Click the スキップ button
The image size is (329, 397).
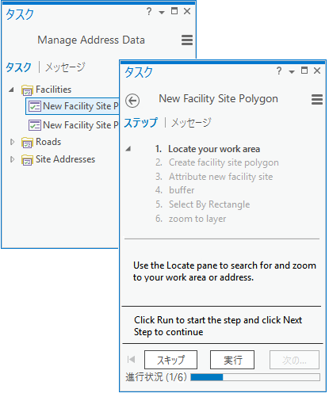click(170, 360)
